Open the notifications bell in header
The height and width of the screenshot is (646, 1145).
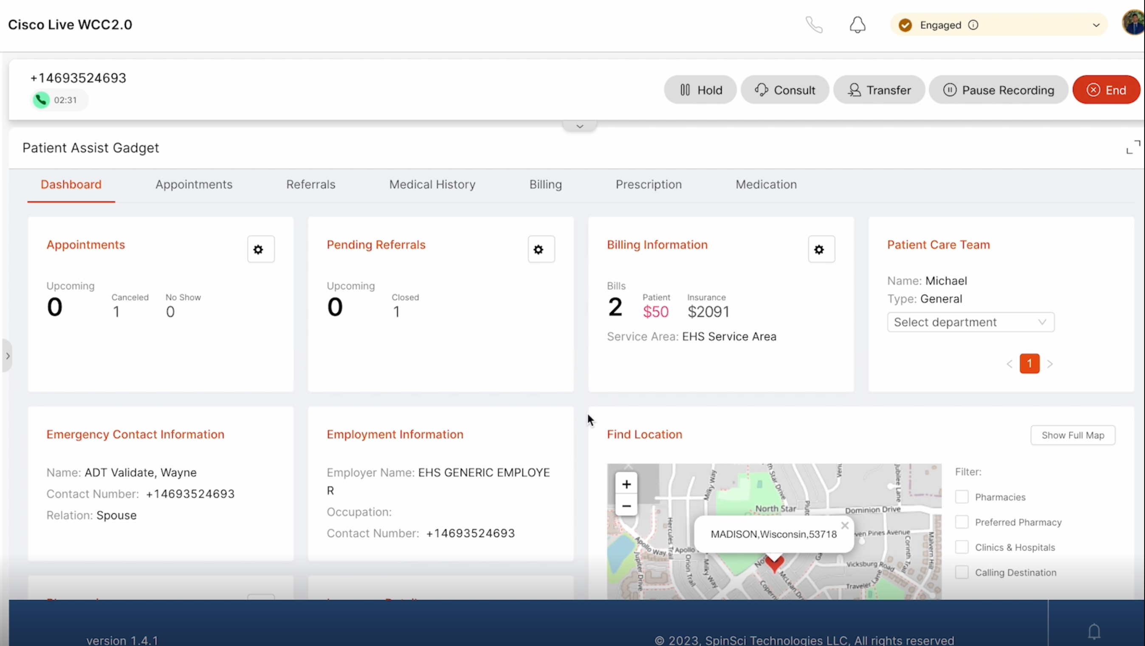[x=857, y=25]
